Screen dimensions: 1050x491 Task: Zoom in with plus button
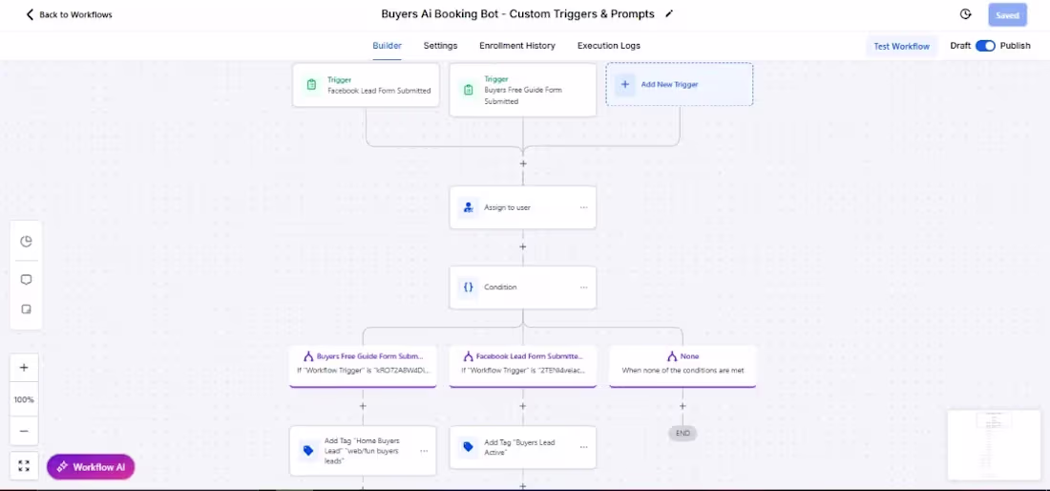pos(24,368)
